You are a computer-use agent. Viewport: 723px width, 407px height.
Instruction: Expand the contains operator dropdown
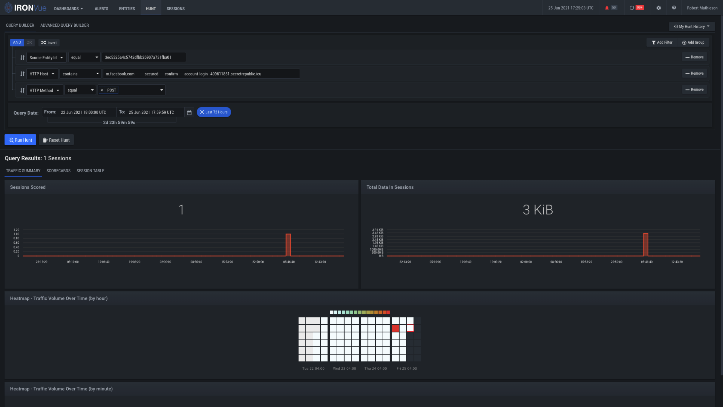80,74
